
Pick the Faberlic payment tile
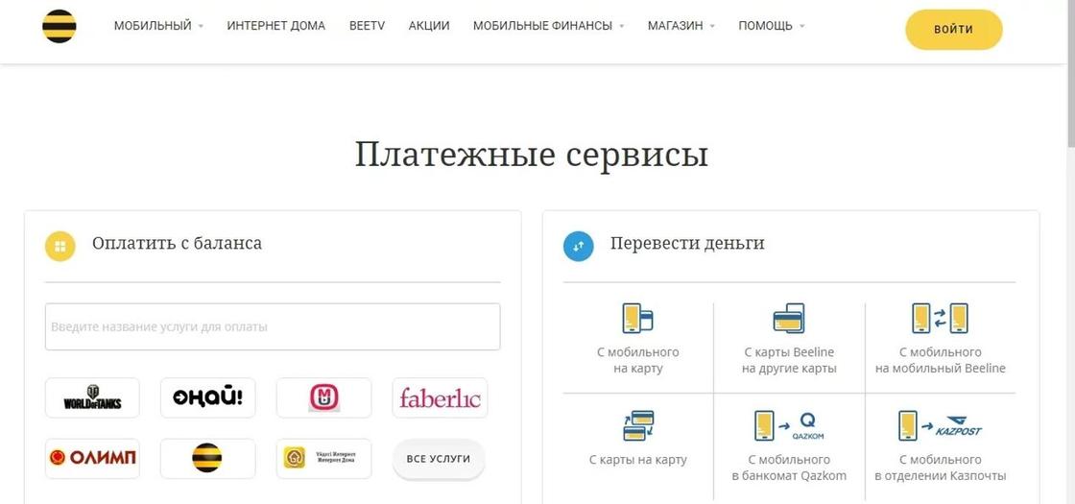pyautogui.click(x=441, y=397)
